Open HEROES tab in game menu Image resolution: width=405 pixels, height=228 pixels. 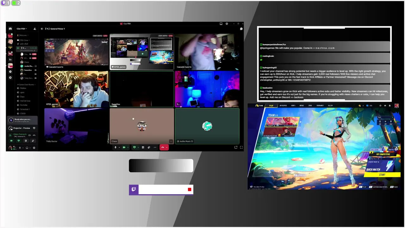302,105
